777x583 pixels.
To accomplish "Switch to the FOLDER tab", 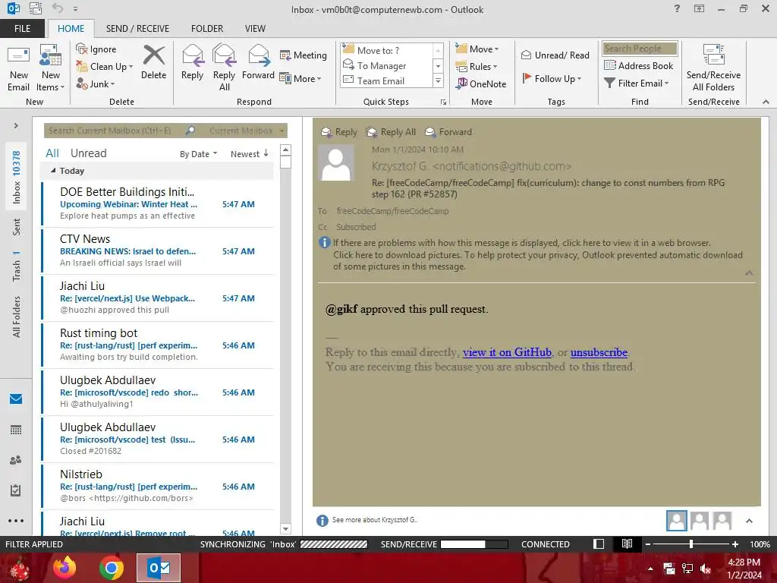I will [206, 28].
